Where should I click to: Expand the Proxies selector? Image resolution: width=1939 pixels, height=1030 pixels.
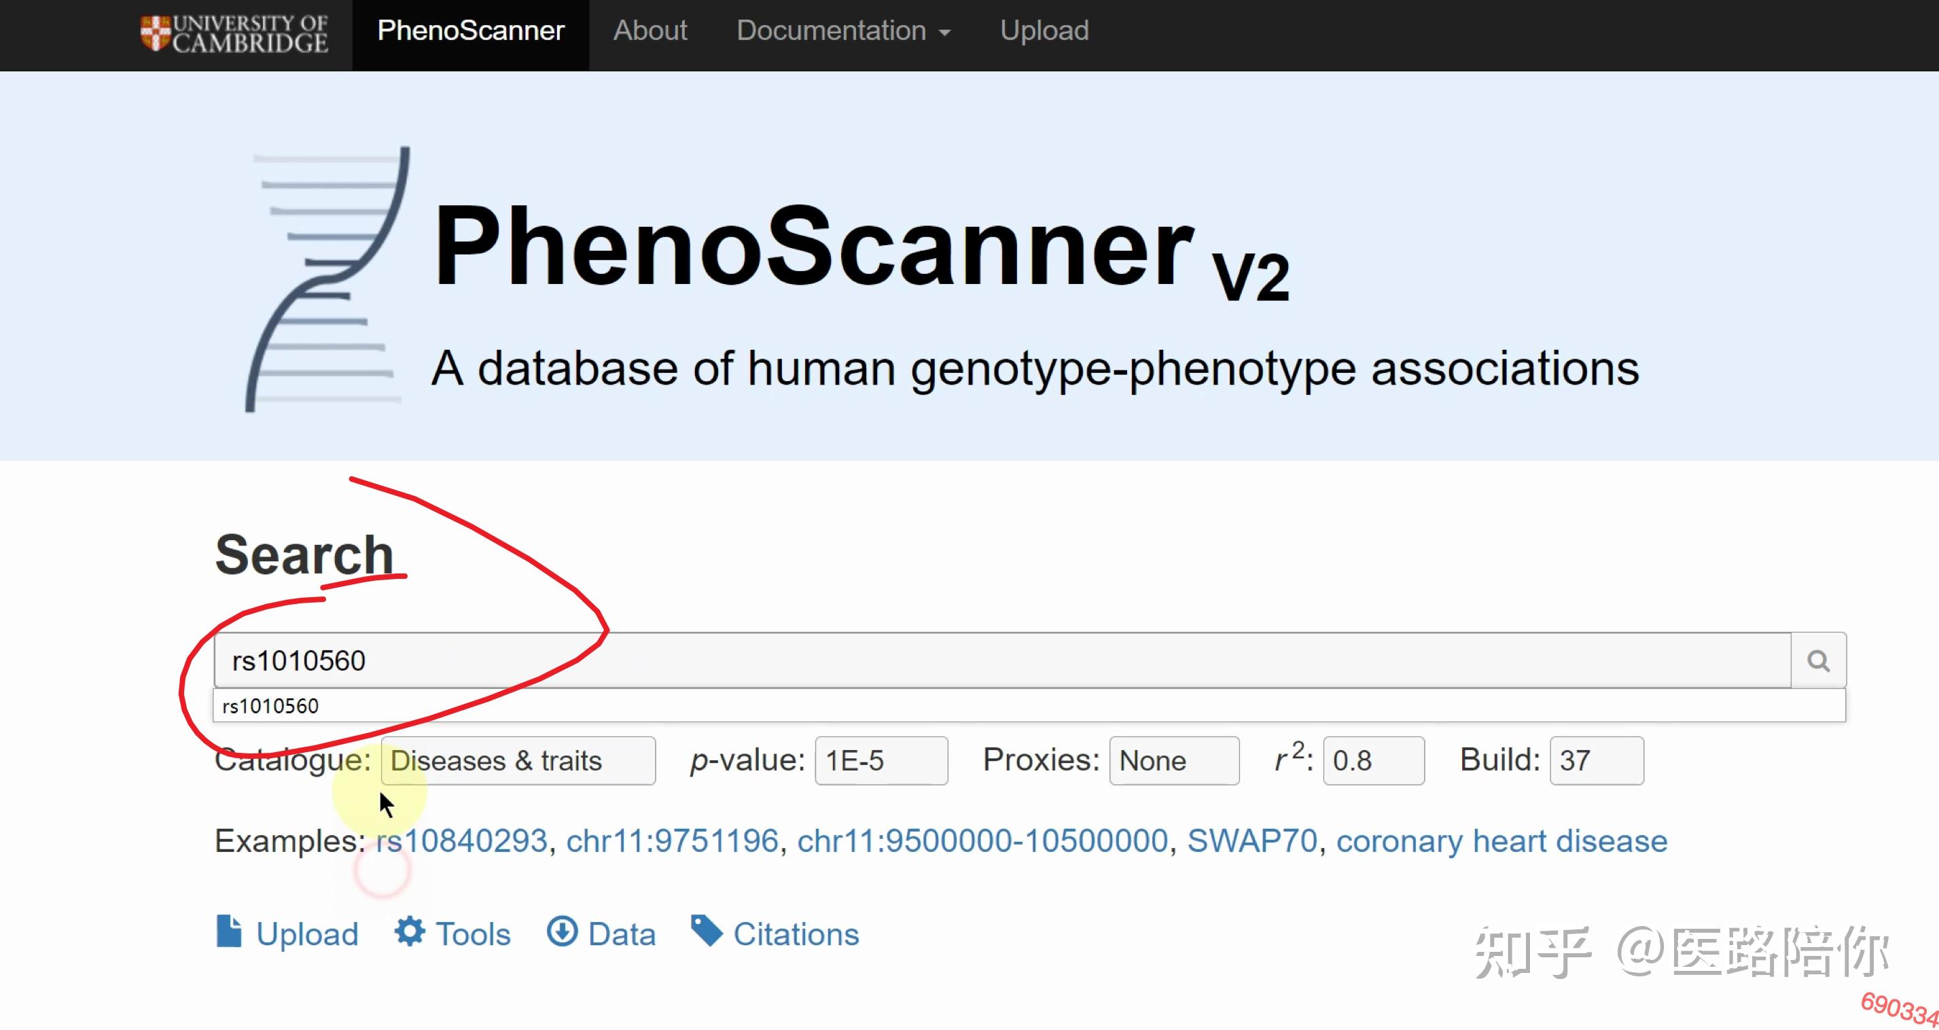click(1173, 760)
